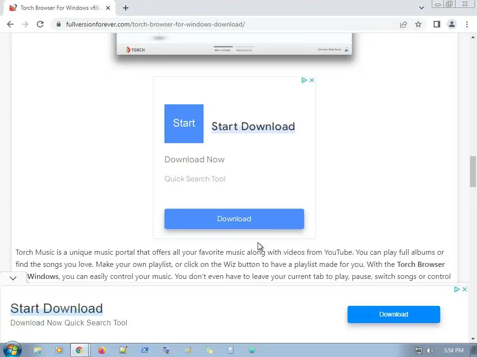This screenshot has height=357, width=477.
Task: Click the 3:54 PM clock
Action: click(454, 350)
